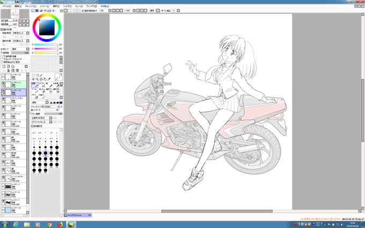Viewport: 365px width, 228px height.
Task: Open the brush size multiplier dropdown
Action: (42, 107)
